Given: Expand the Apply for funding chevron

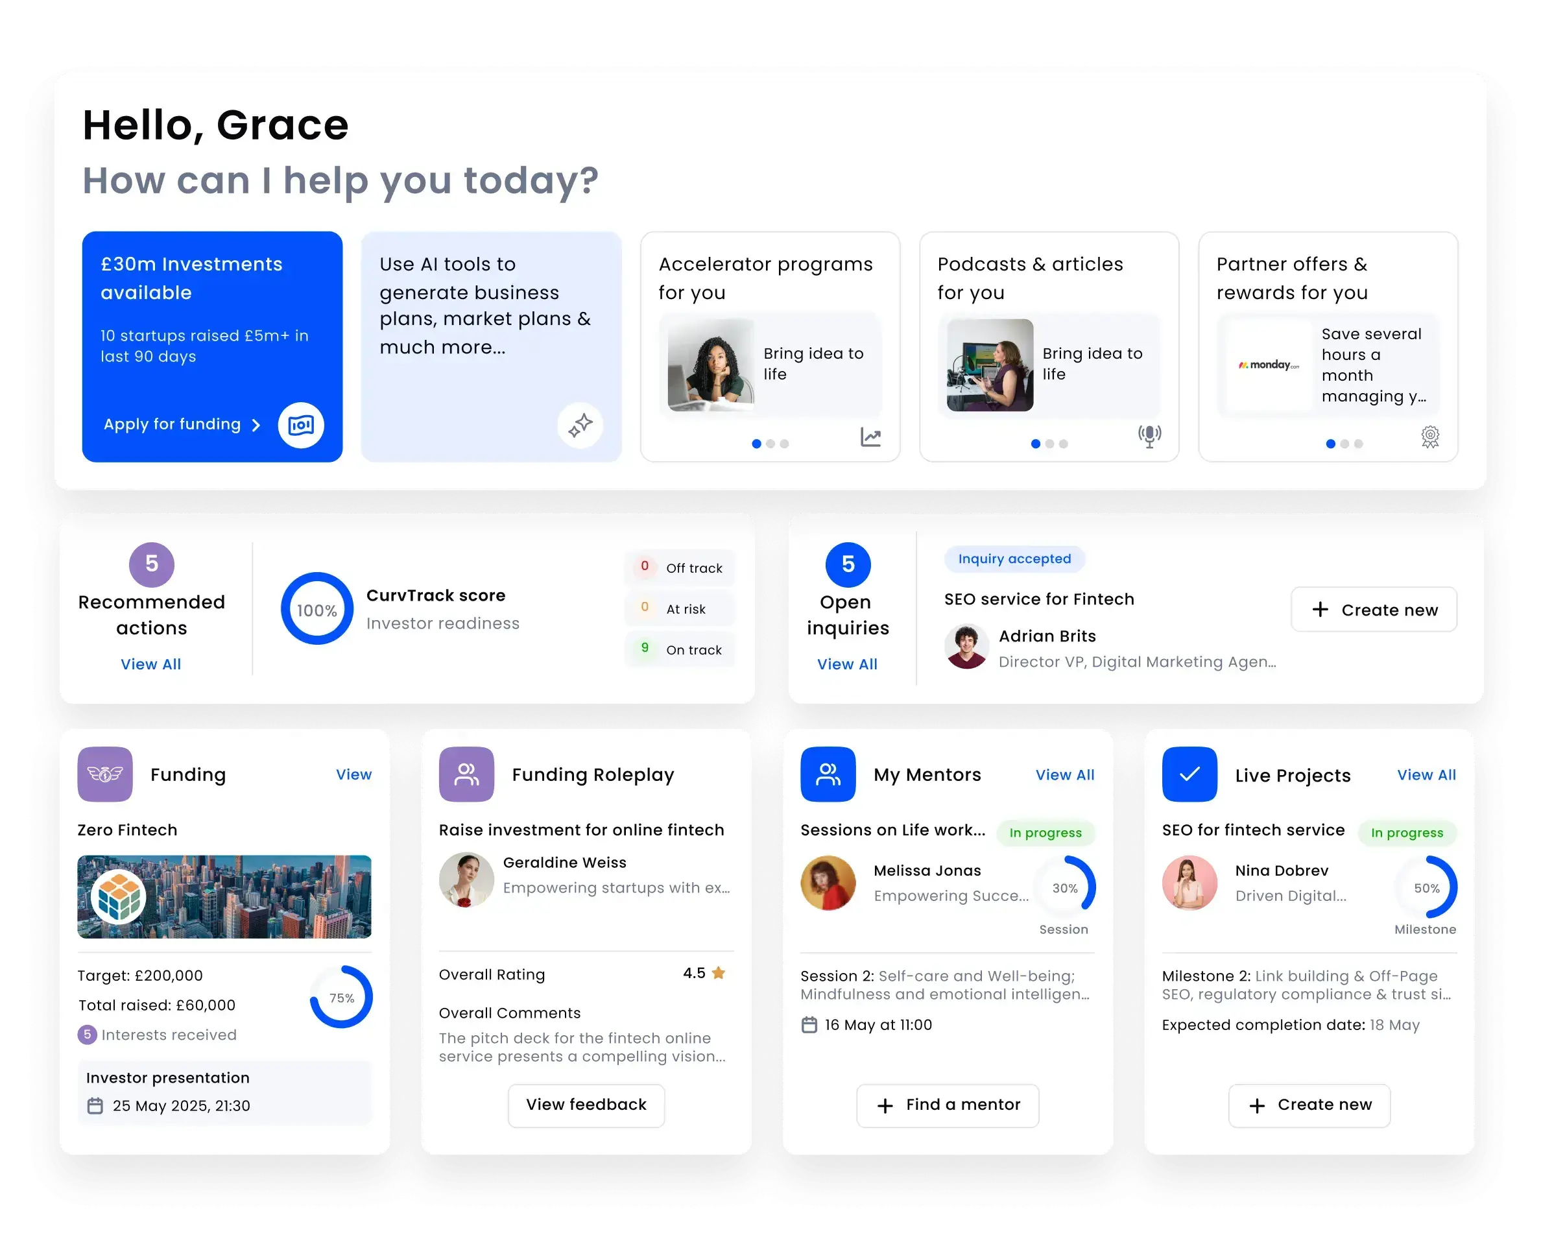Looking at the screenshot, I should coord(256,424).
